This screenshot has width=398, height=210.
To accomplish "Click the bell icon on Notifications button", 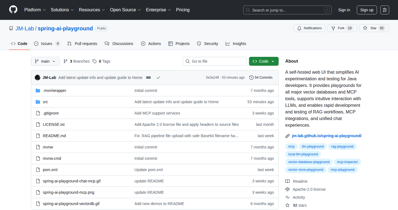I will click(x=299, y=28).
